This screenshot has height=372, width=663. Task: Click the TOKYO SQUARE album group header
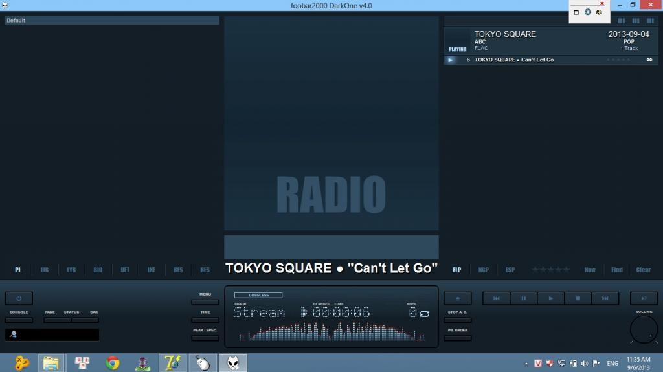click(x=550, y=41)
